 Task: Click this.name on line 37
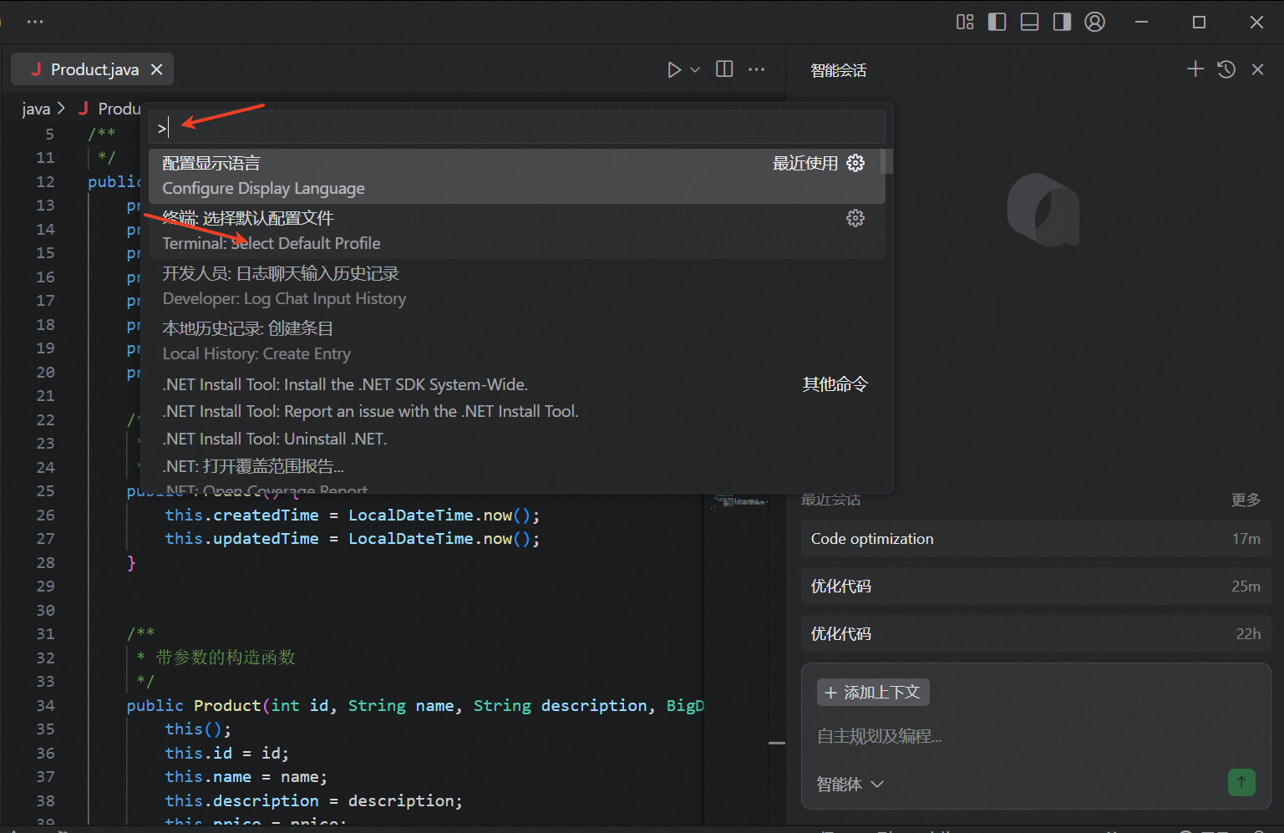207,777
